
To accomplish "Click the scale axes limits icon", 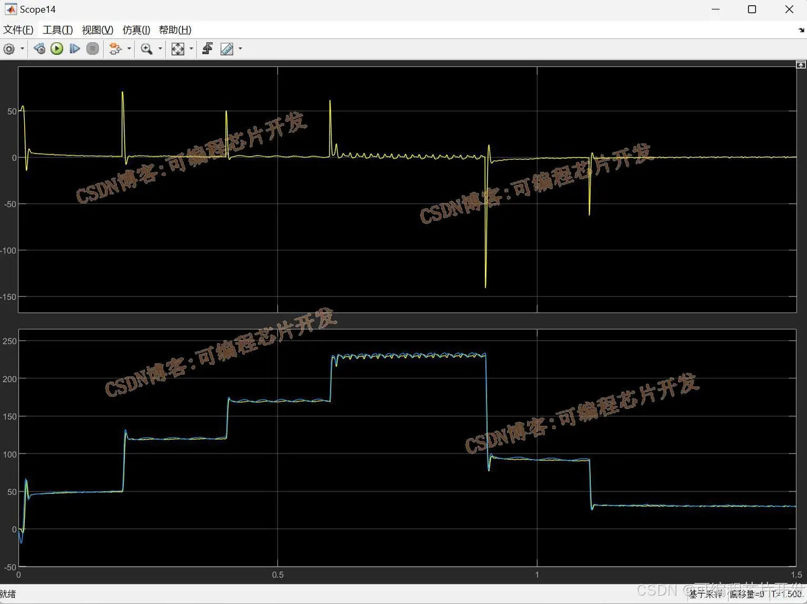I will point(178,49).
